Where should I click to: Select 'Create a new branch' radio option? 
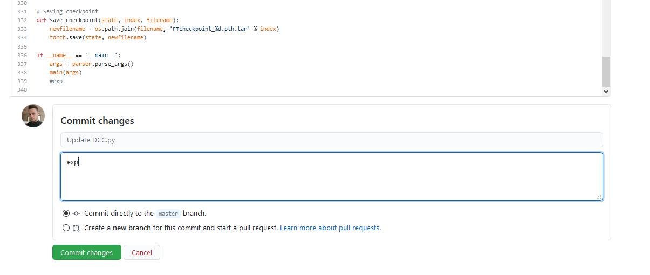pos(66,228)
